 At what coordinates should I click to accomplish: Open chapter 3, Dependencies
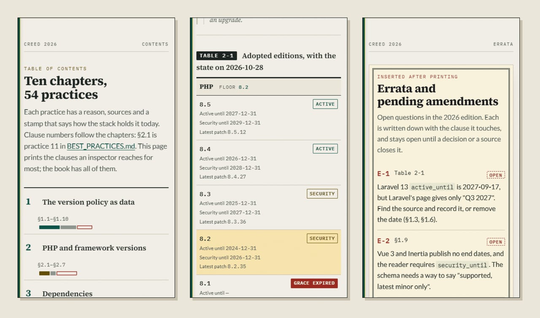(67, 294)
